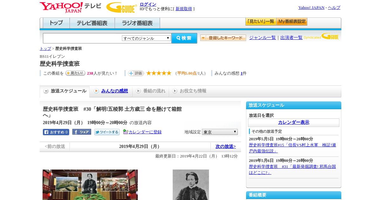
Task: Click the BS11イレブン channel name
Action: 52,57
